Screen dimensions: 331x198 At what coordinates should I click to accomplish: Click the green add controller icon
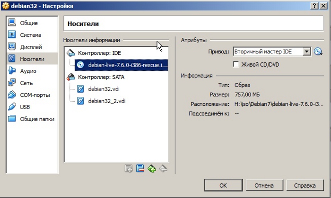pyautogui.click(x=152, y=168)
